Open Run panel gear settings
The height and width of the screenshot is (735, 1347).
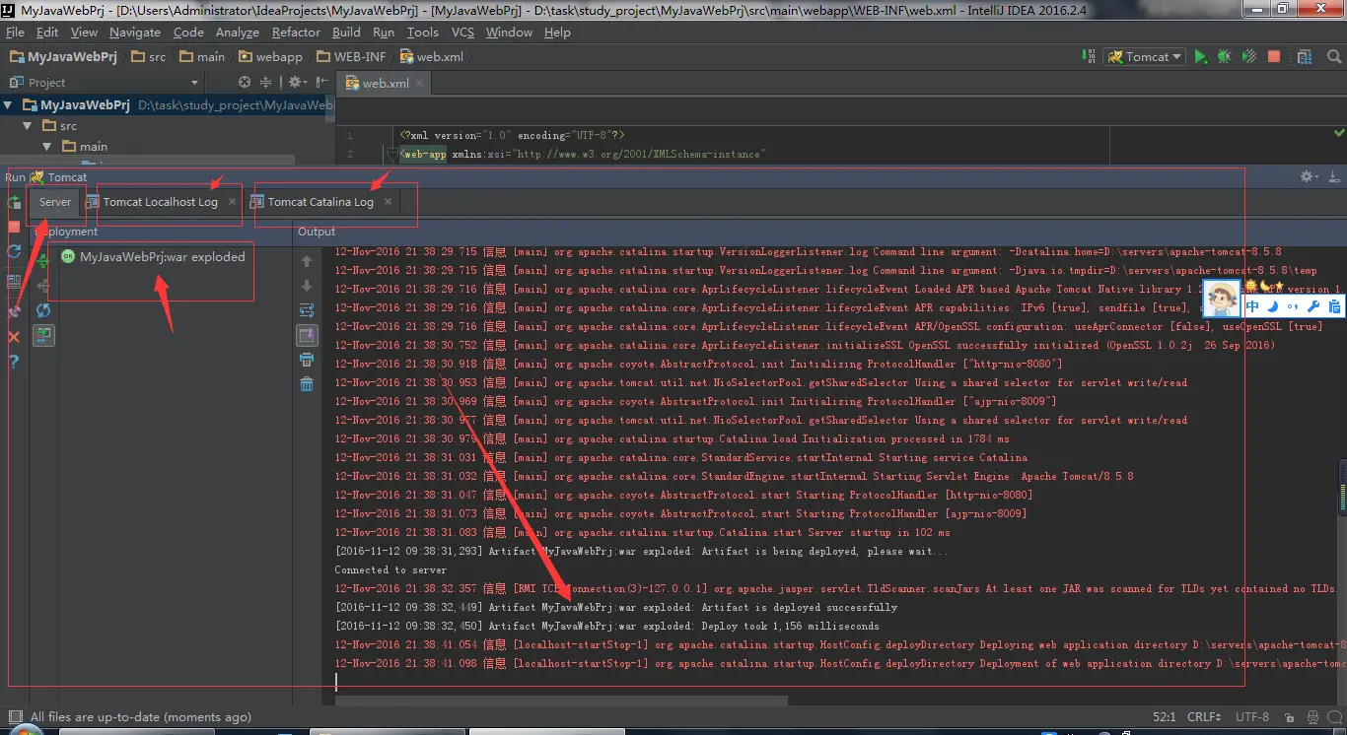pos(1310,176)
